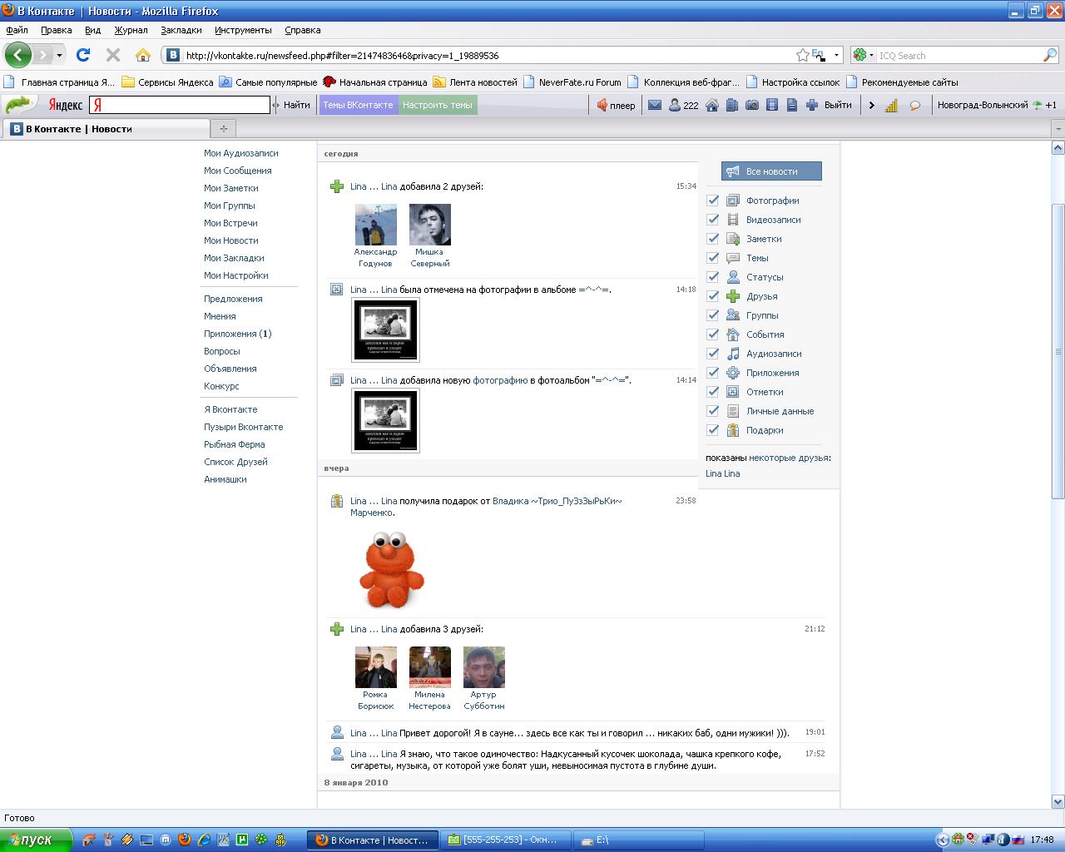Uncheck the Видеозаписи filter checkbox
Screen dimensions: 1065x852
(712, 220)
